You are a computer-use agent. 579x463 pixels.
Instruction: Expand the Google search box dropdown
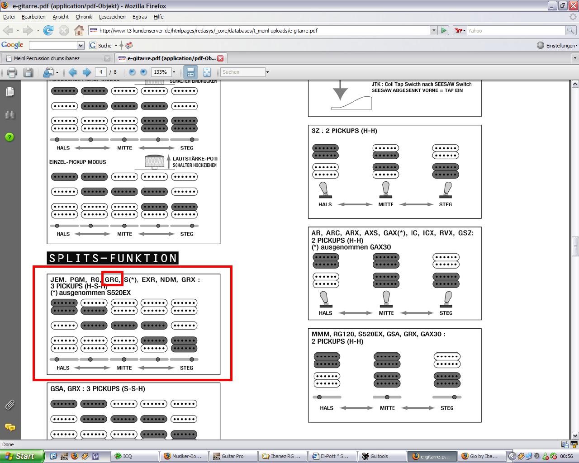(81, 45)
